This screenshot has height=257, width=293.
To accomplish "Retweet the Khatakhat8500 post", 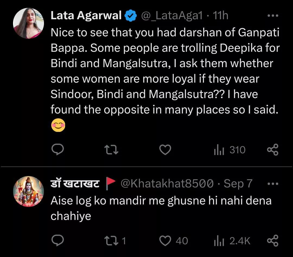I will [112, 240].
